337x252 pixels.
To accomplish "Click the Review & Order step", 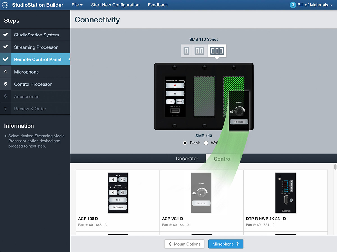I will [35, 109].
